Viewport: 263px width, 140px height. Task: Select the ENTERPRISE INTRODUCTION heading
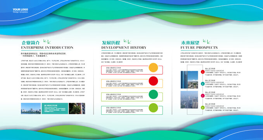click(x=47, y=47)
